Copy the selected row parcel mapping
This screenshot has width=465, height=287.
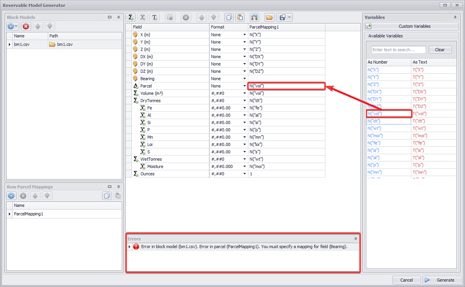click(107, 196)
